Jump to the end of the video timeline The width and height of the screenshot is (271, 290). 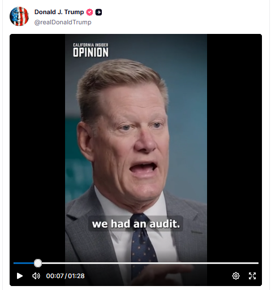[258, 263]
